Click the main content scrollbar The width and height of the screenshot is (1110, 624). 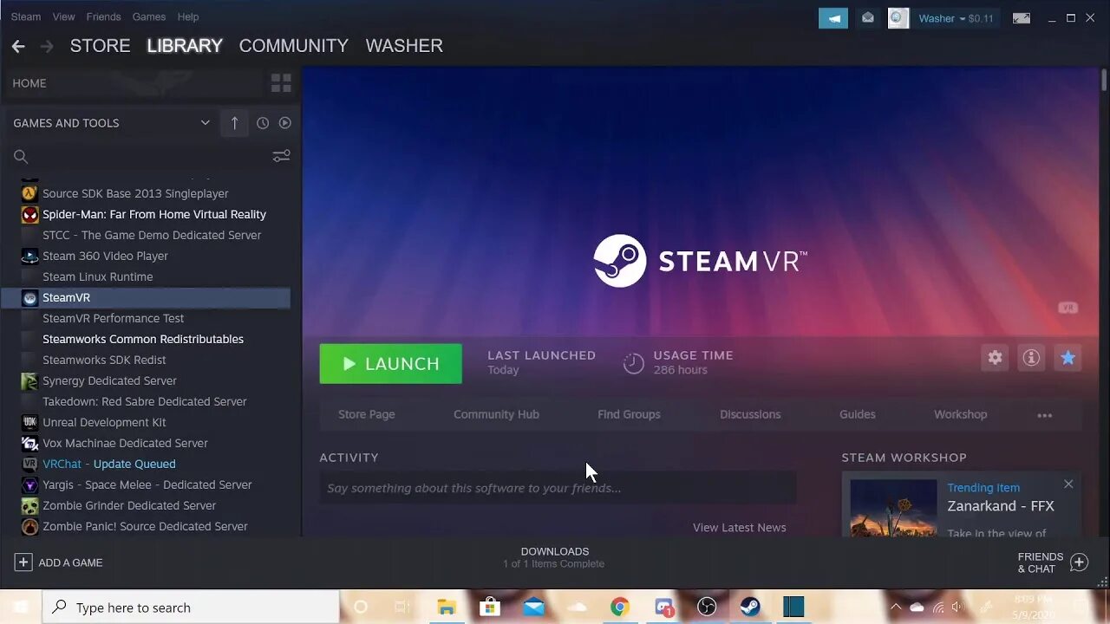[x=1104, y=80]
